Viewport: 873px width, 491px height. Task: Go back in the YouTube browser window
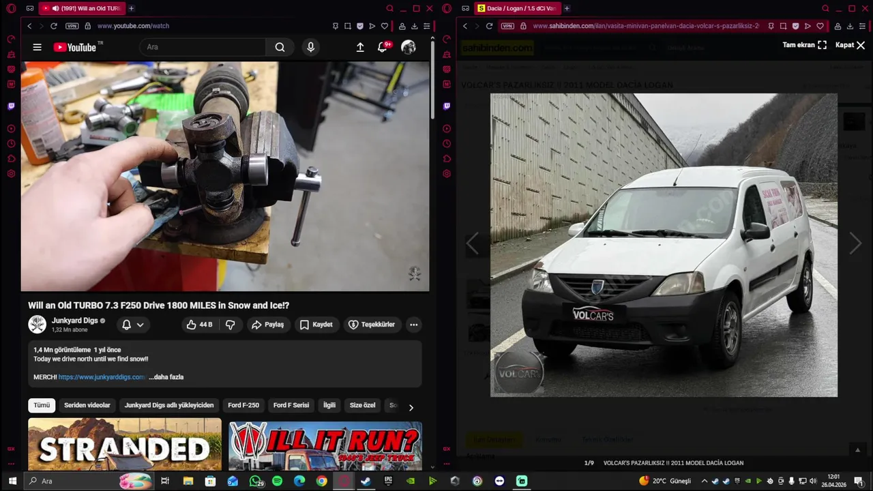pyautogui.click(x=29, y=26)
